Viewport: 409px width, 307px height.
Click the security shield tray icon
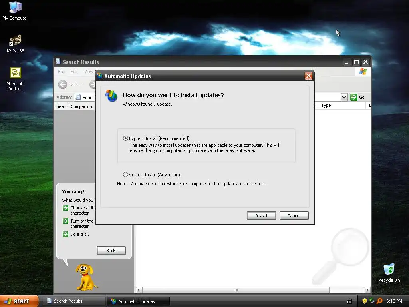365,301
